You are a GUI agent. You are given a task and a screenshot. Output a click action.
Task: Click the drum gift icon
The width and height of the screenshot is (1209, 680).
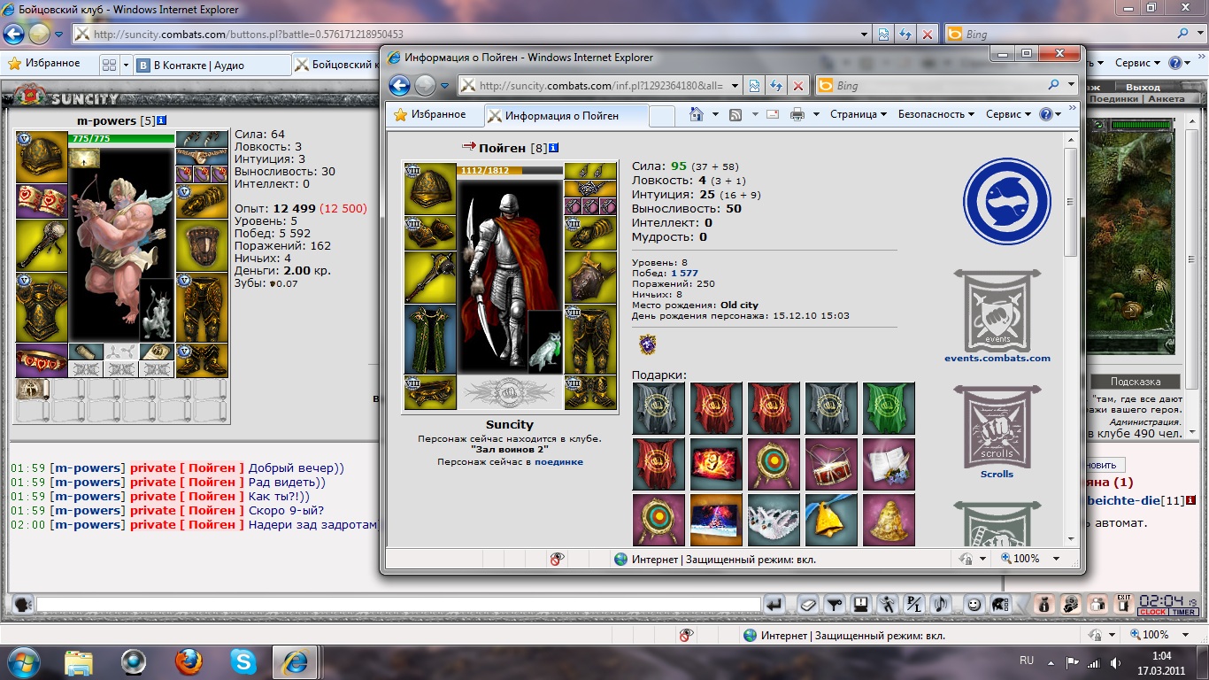(831, 464)
